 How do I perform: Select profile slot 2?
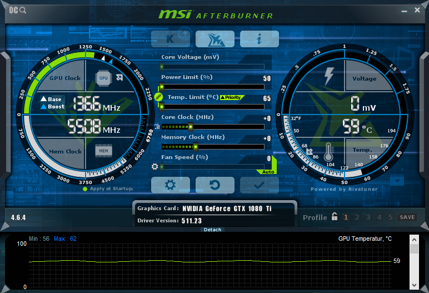(357, 217)
